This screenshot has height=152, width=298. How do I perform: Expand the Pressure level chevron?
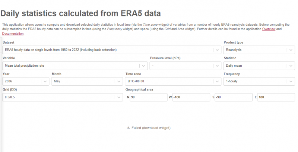(216, 66)
